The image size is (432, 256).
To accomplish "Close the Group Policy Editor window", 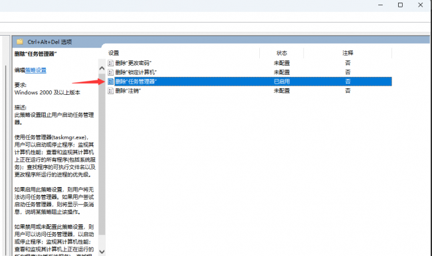I will click(x=421, y=5).
